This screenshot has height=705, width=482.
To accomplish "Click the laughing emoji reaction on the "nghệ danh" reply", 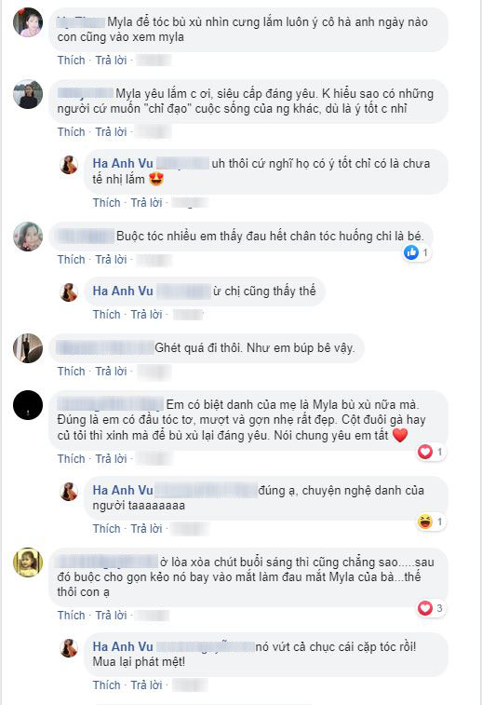I will pos(425,522).
